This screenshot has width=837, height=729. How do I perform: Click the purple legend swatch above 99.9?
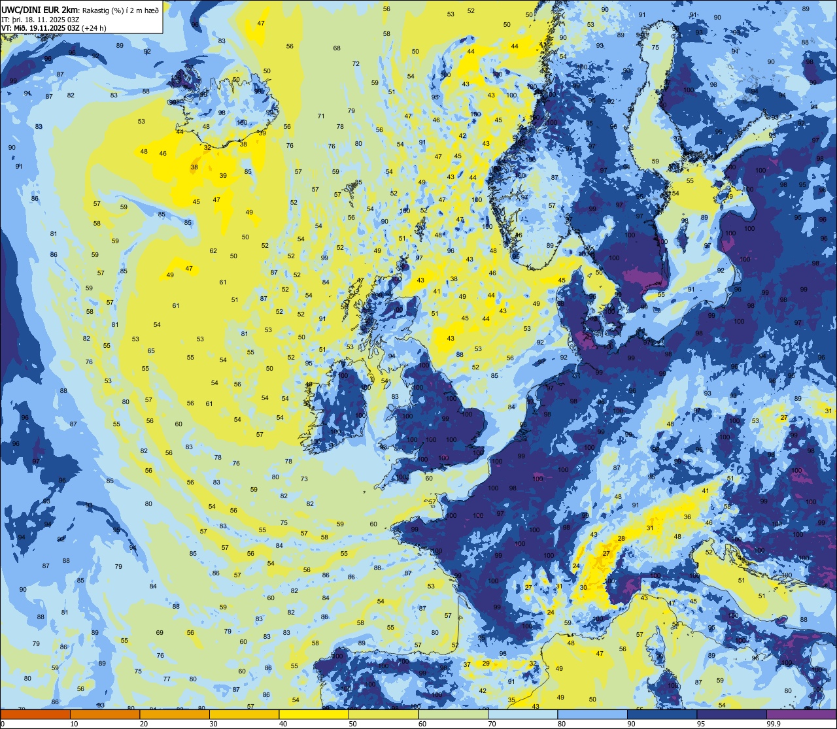[x=801, y=715]
